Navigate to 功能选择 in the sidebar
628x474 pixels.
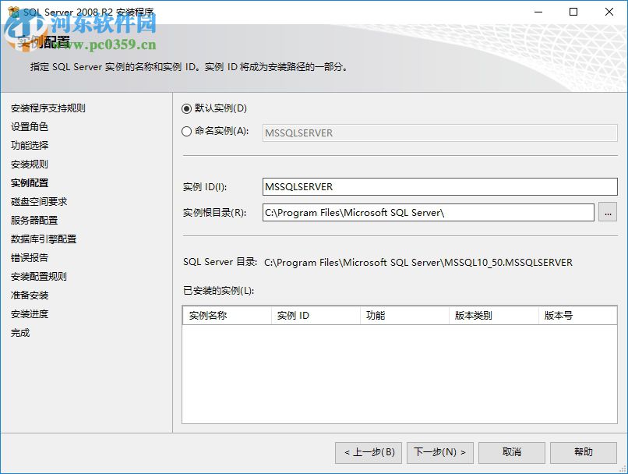pos(28,145)
